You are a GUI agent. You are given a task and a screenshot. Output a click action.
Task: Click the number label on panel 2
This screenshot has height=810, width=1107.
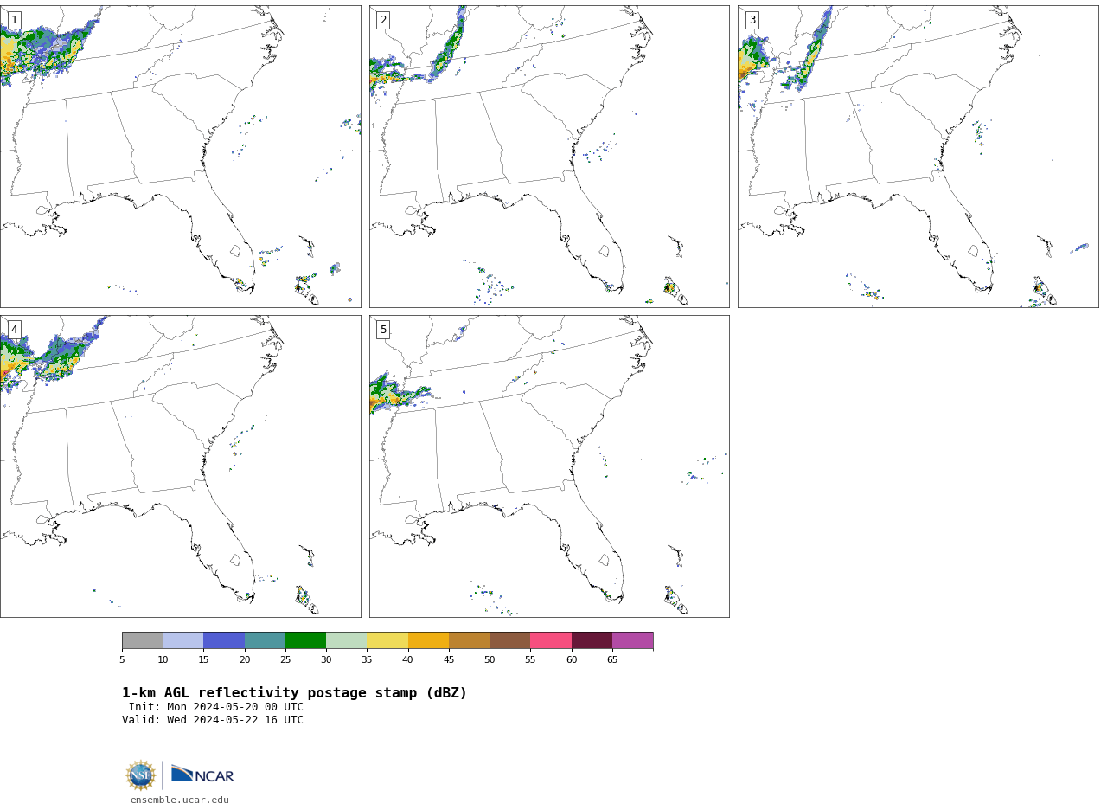pos(383,20)
